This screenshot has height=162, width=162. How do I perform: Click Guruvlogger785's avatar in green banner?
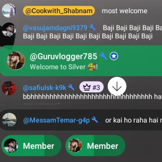16,60
